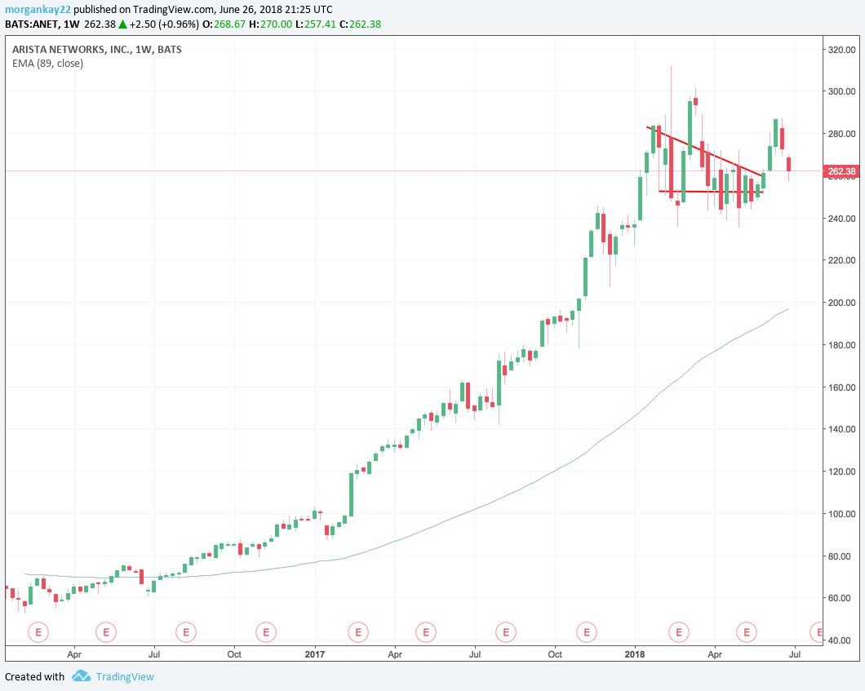Click earnings E marker between 2018 and Apr 2018
Image resolution: width=865 pixels, height=691 pixels.
(679, 632)
